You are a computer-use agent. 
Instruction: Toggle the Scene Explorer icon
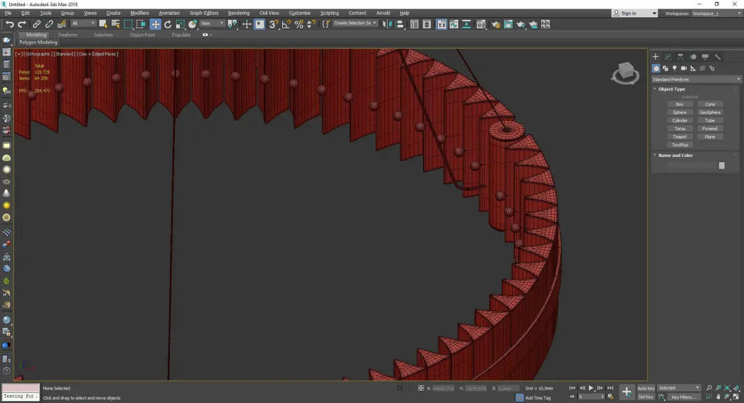click(x=415, y=24)
